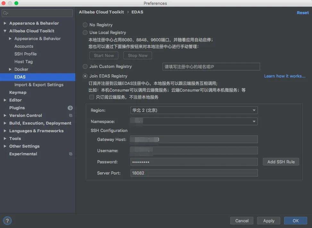The width and height of the screenshot is (312, 228).
Task: Select the Use Local Registry option
Action: (85, 32)
